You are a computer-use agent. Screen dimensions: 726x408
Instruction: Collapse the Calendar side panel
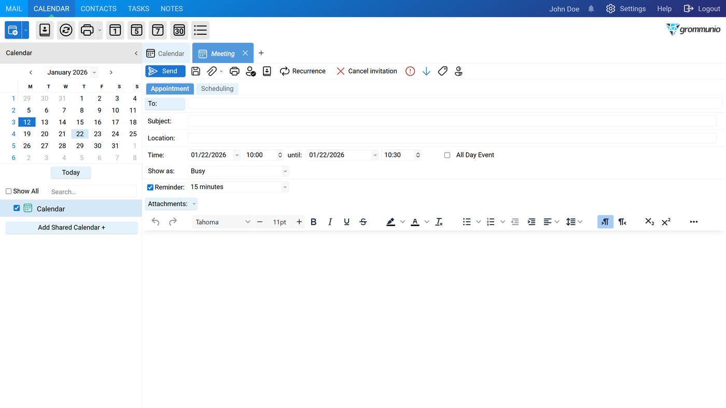(136, 53)
